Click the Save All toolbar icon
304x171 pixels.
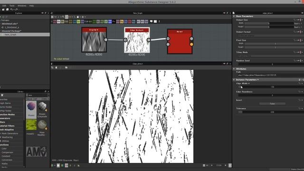pos(8,9)
